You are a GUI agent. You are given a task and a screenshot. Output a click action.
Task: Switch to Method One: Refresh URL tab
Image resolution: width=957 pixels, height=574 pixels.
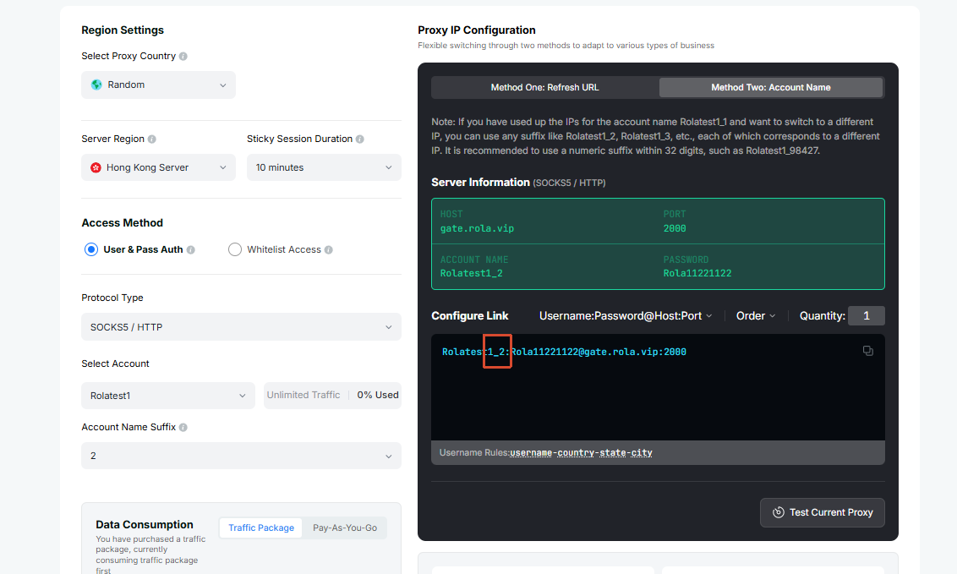coord(545,87)
